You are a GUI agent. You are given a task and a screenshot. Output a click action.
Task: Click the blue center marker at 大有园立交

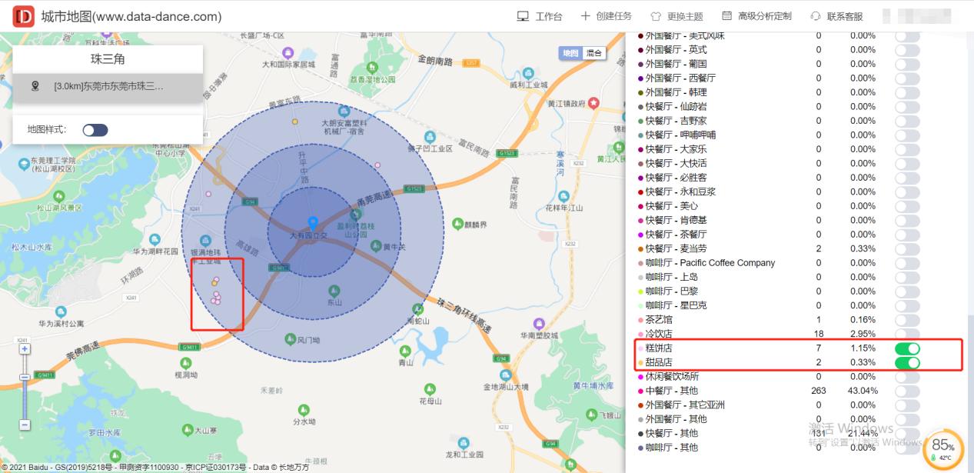coord(312,222)
